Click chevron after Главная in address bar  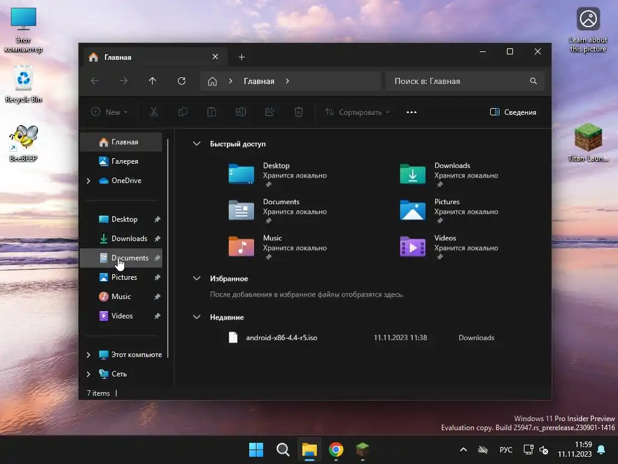pyautogui.click(x=287, y=81)
